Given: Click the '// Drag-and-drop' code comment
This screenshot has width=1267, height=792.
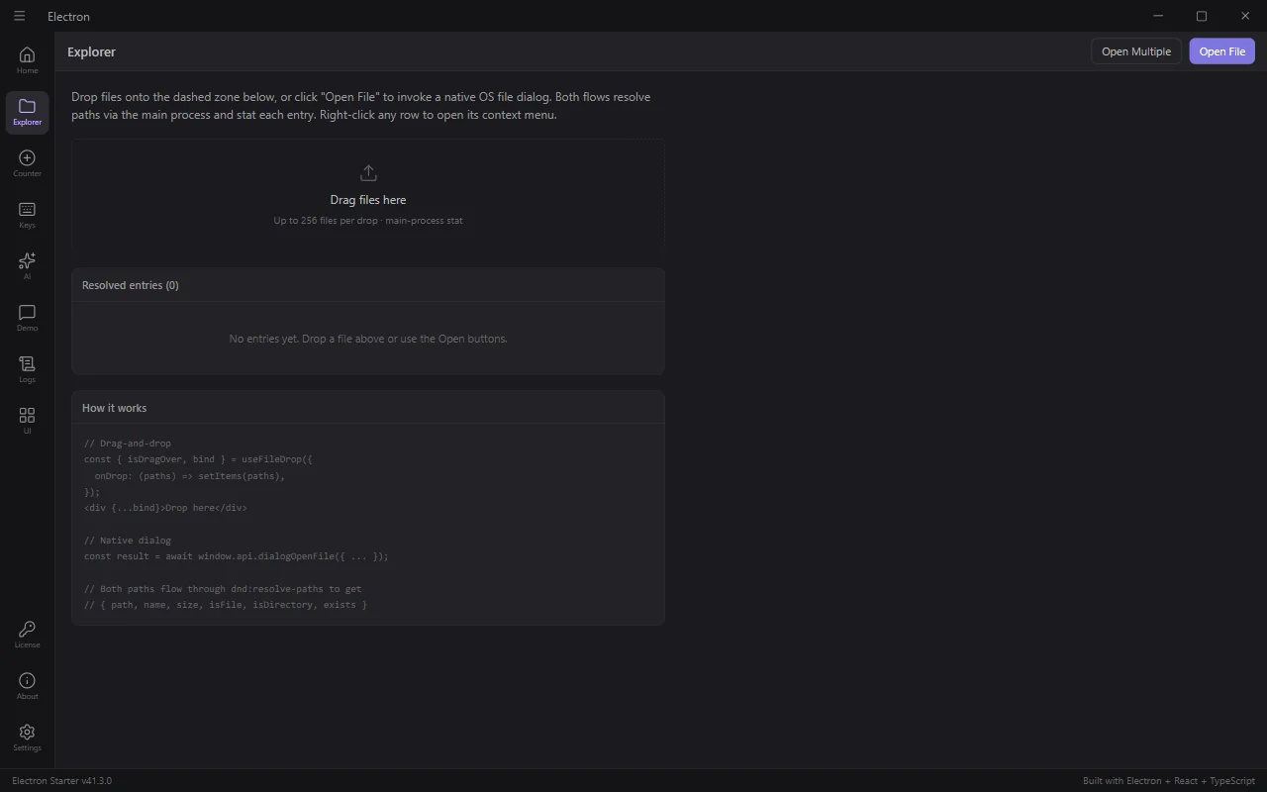Looking at the screenshot, I should point(128,444).
